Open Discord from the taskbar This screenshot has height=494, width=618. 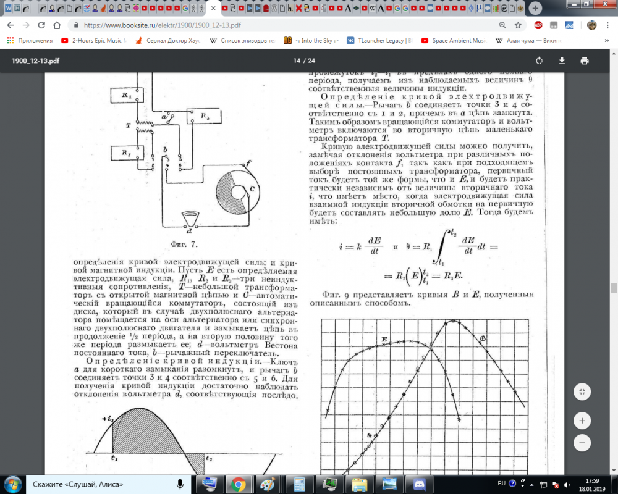tap(422, 484)
